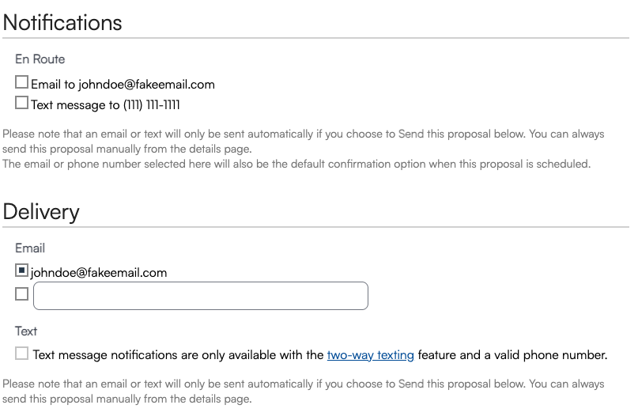Click the "Email" subsection label under Delivery
Viewport: 638px width, 420px height.
click(30, 248)
